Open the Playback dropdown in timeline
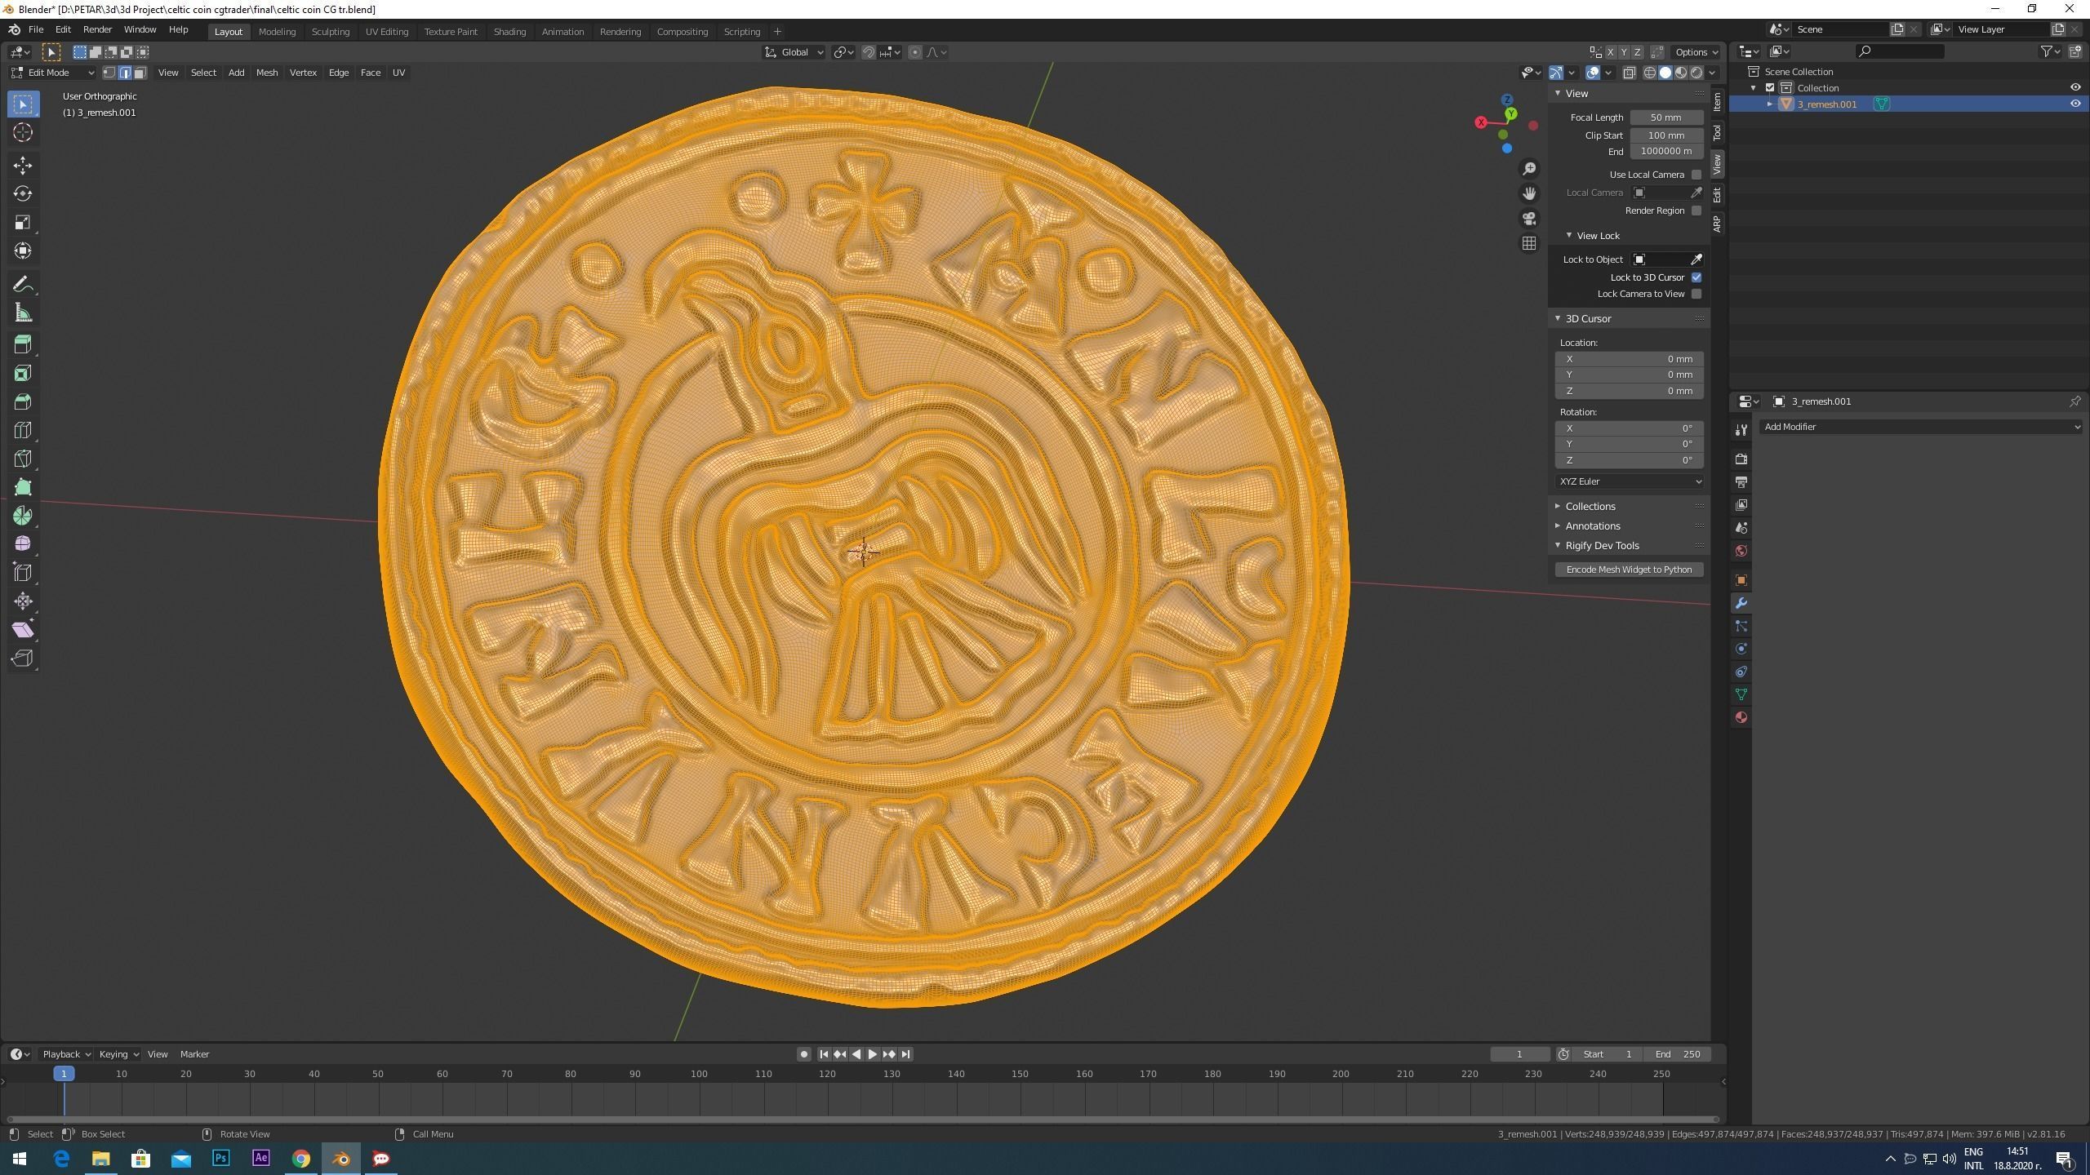The image size is (2090, 1175). click(x=65, y=1054)
